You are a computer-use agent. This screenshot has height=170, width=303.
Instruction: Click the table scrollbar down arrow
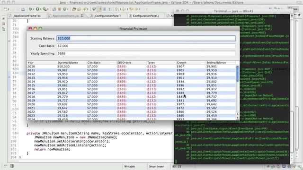pos(238,118)
